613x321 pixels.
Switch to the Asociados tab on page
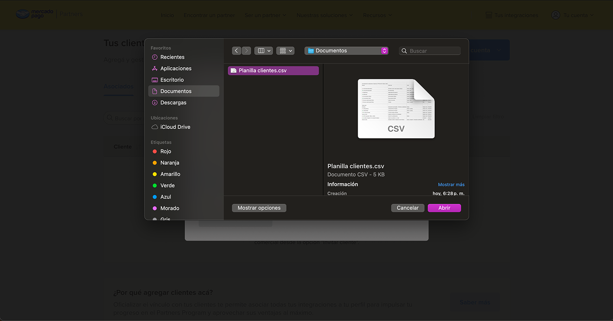[119, 86]
